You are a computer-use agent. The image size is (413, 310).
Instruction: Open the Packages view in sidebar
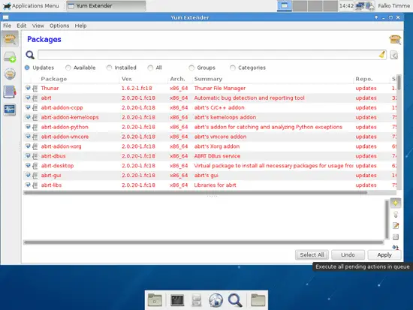pos(10,39)
